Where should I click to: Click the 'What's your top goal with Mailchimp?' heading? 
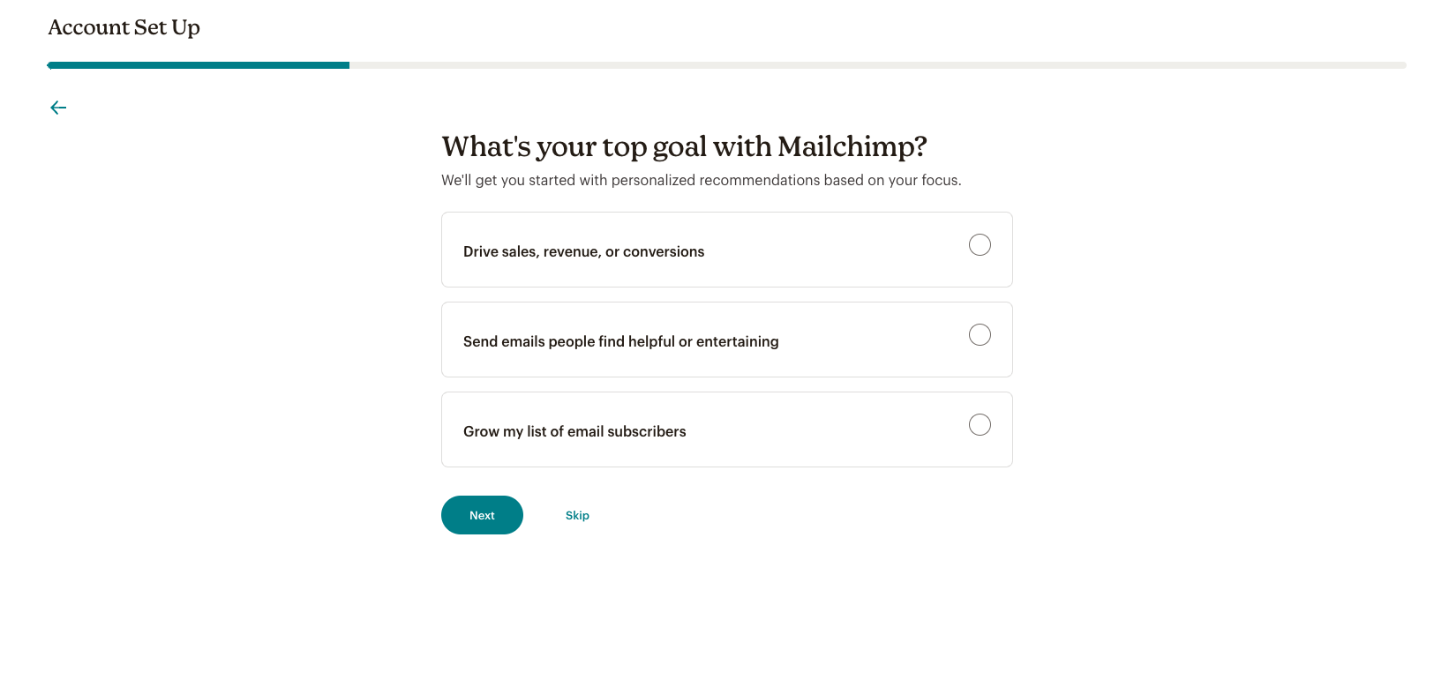[684, 146]
